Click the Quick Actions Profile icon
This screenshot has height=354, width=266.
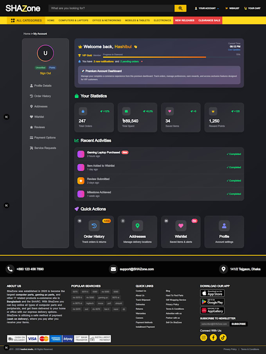pos(224,226)
